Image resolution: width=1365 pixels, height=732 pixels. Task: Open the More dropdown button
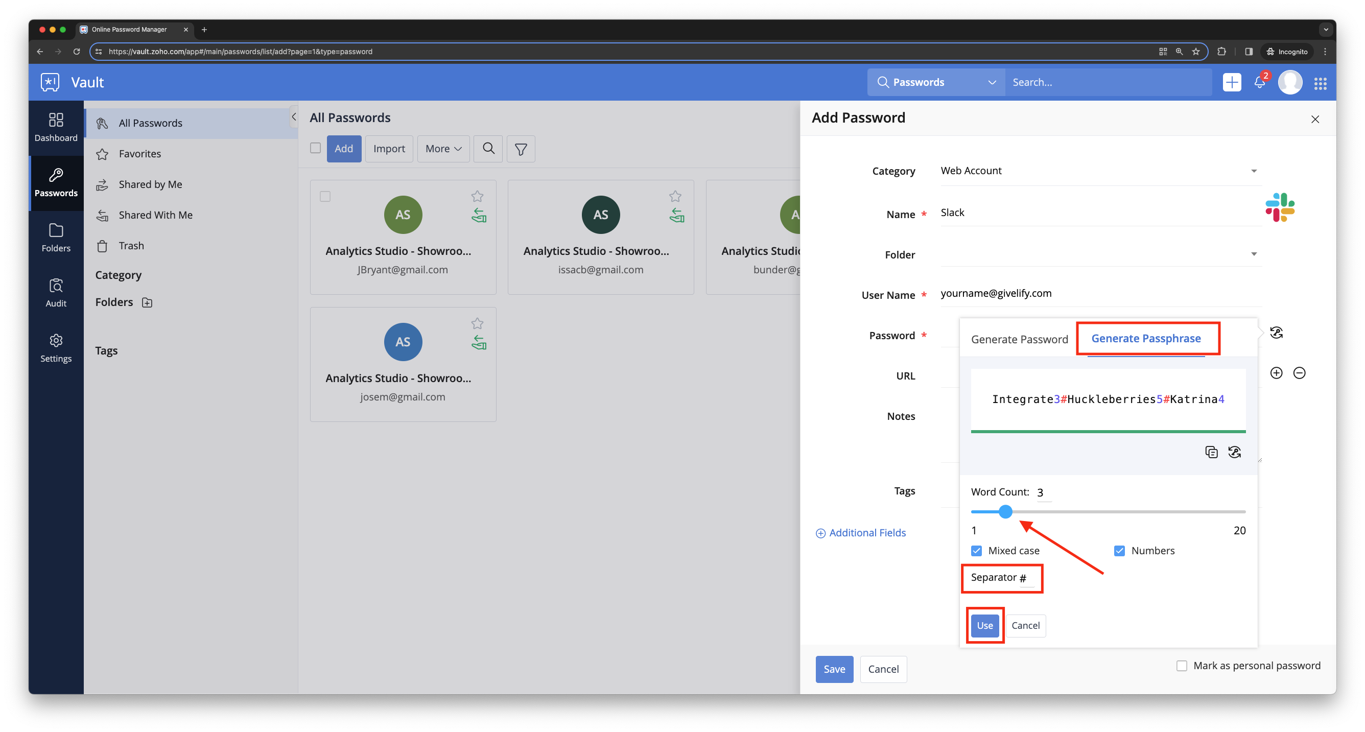[x=443, y=149]
